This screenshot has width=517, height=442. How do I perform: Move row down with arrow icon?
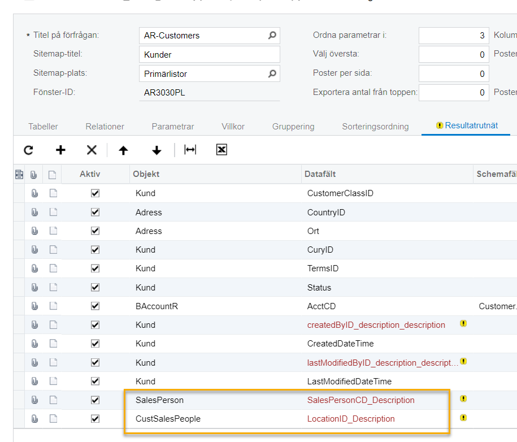tap(157, 150)
